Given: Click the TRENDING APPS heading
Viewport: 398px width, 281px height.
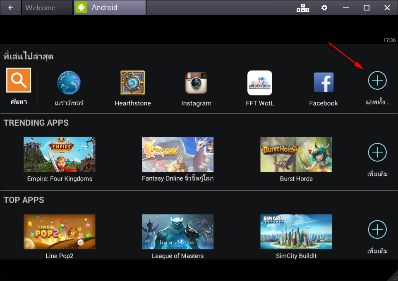Looking at the screenshot, I should 36,123.
